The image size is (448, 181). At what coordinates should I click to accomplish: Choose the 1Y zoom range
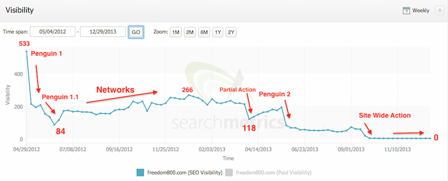click(218, 32)
